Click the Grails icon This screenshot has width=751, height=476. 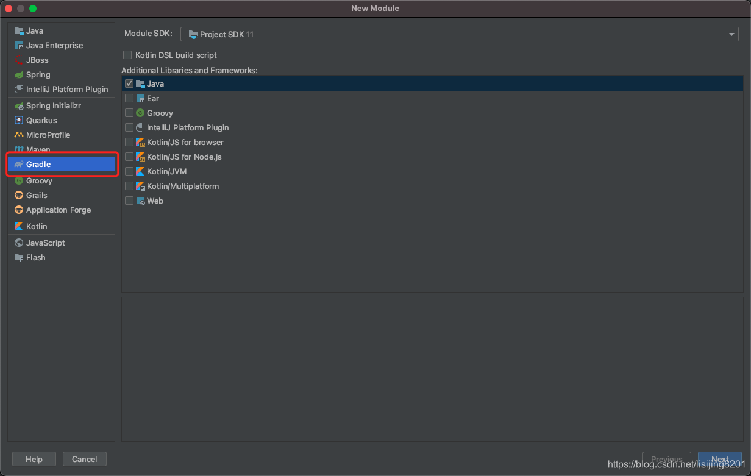point(19,195)
